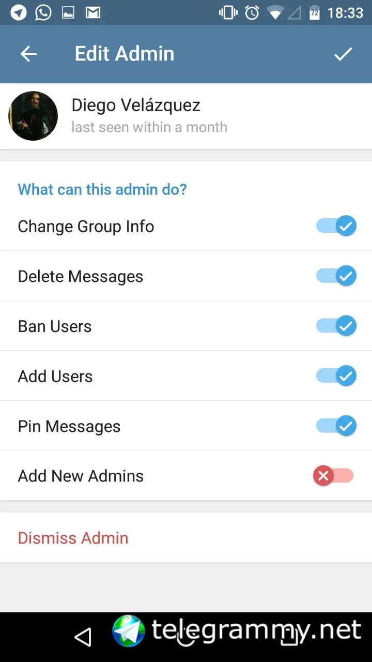The height and width of the screenshot is (662, 372).
Task: Open the Telegram notification icon in status bar
Action: [19, 12]
